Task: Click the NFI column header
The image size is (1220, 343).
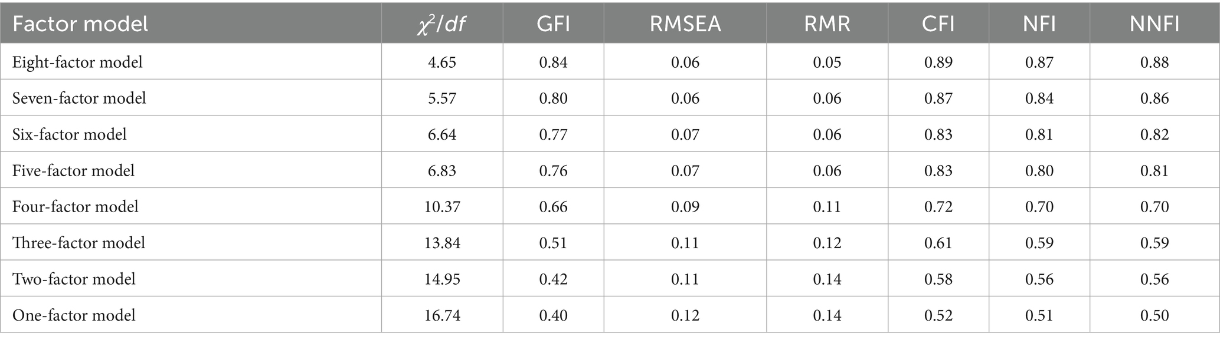Action: [x=1039, y=24]
